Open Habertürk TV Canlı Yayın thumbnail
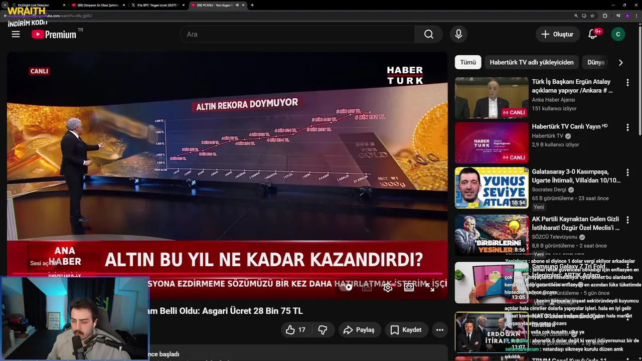 point(492,143)
